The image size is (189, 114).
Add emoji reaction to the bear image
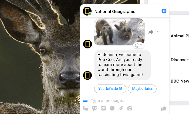click(x=139, y=45)
